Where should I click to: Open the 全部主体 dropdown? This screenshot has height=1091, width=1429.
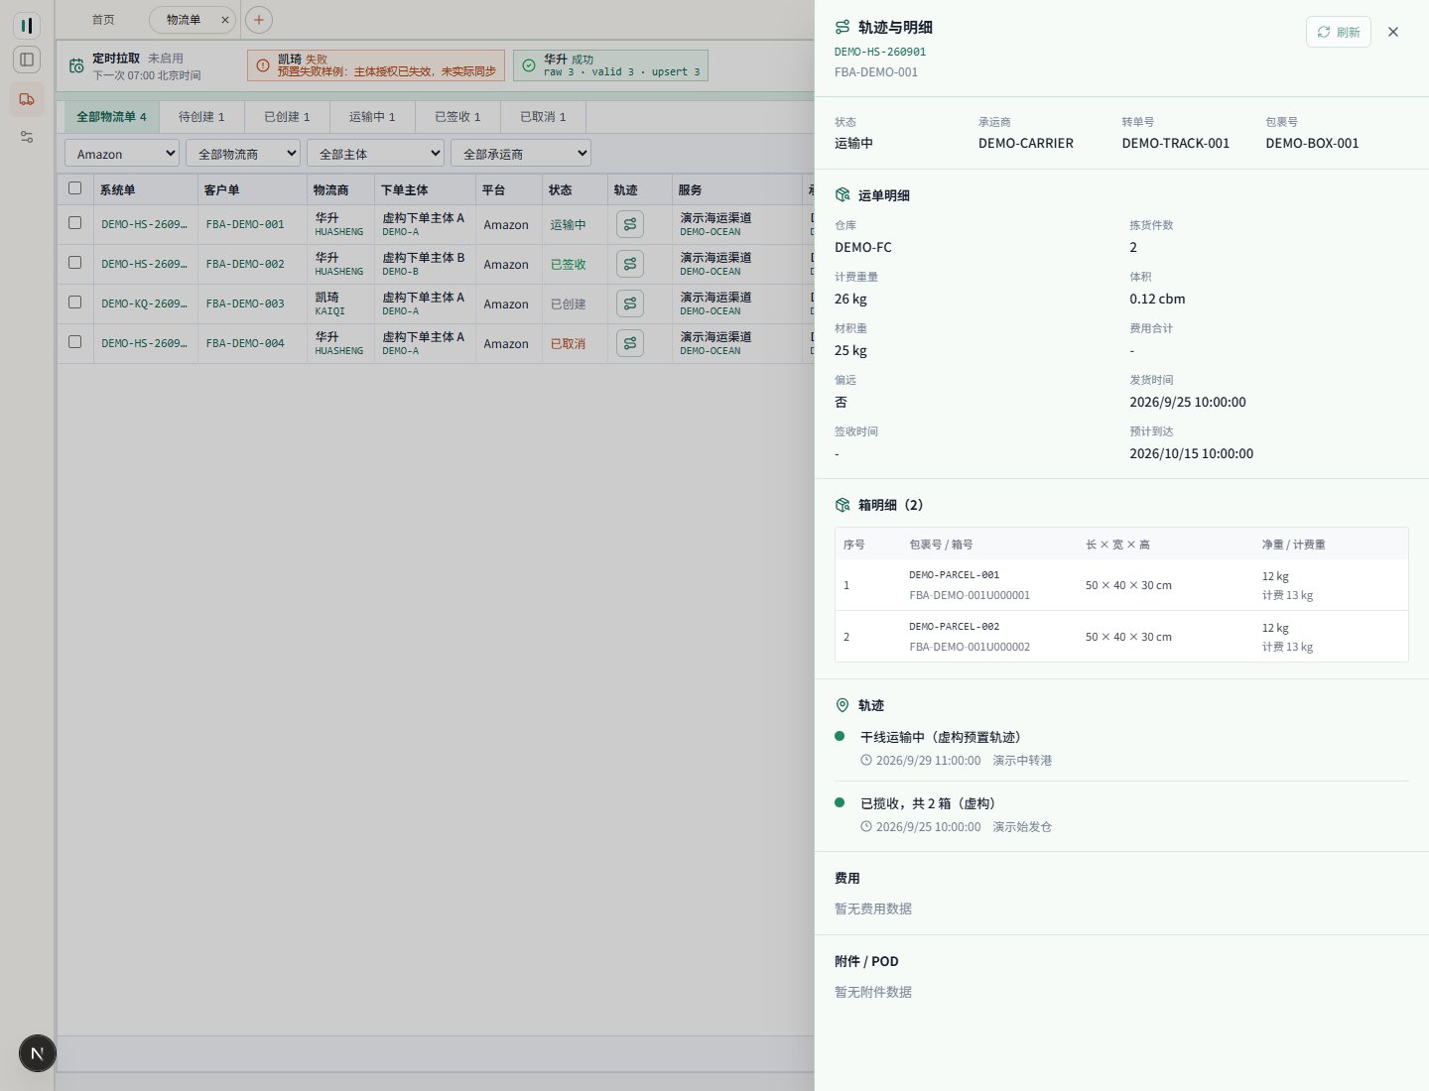click(x=375, y=154)
